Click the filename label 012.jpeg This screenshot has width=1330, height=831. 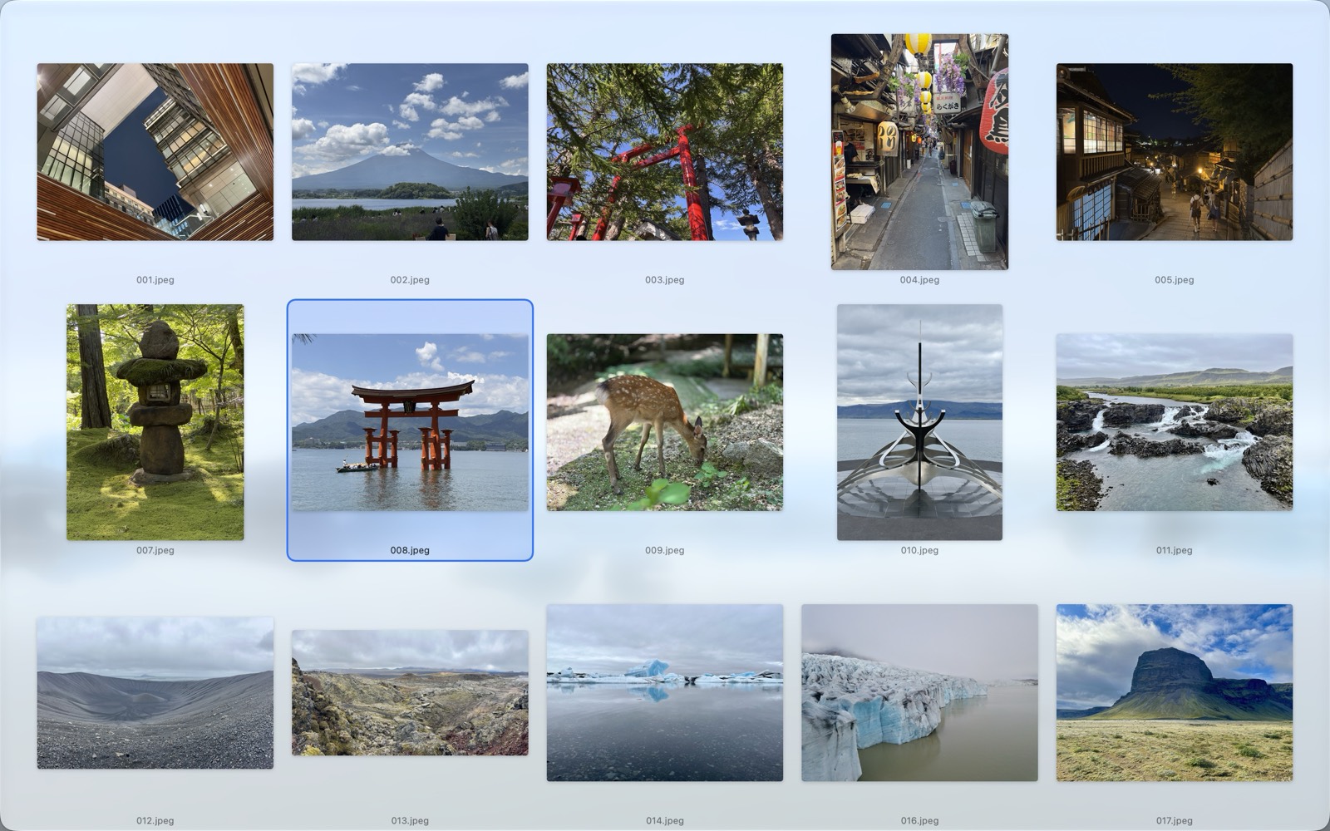[x=155, y=821]
